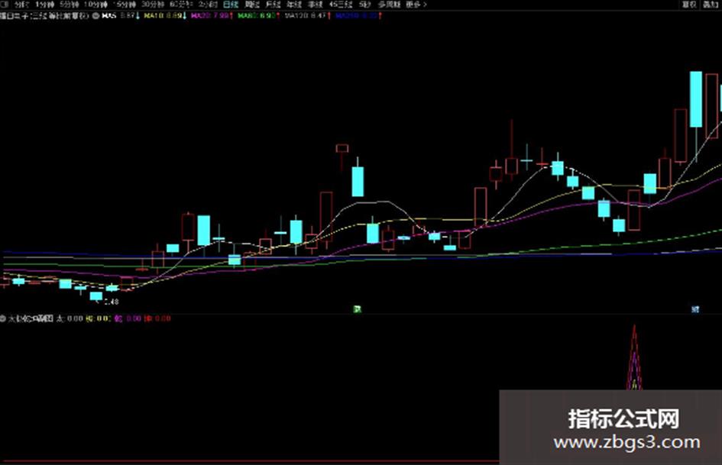
Task: Click the 叠加 overlay button at top right
Action: (710, 5)
